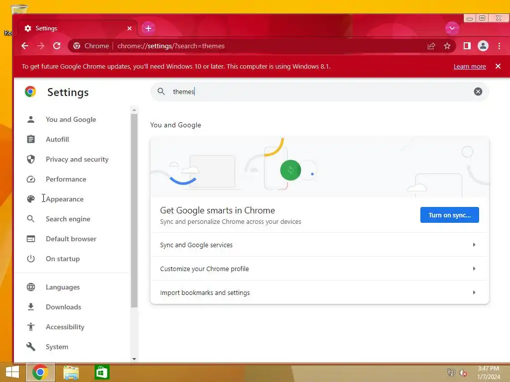The image size is (510, 382).
Task: Click the shield icon beside Privacy
Action: (31, 159)
